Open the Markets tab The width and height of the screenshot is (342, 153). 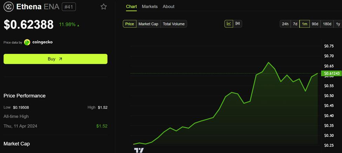click(150, 7)
